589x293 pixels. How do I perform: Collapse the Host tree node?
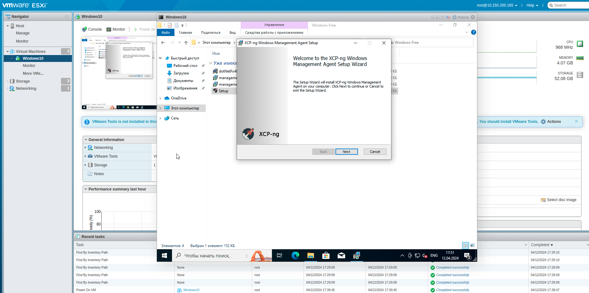pyautogui.click(x=8, y=26)
